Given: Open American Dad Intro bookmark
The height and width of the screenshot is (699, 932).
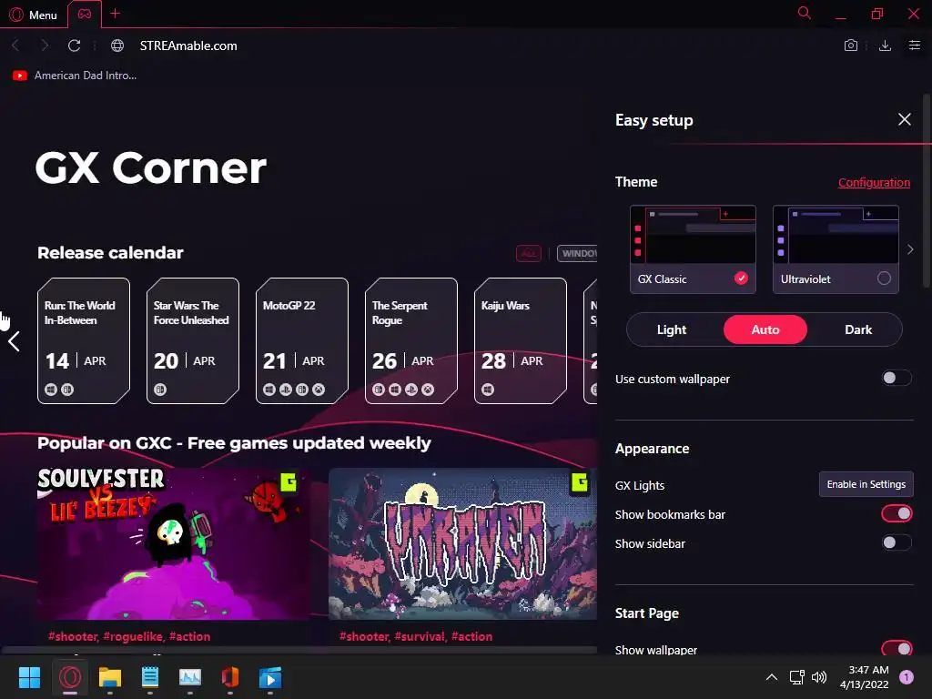Looking at the screenshot, I should pos(75,76).
